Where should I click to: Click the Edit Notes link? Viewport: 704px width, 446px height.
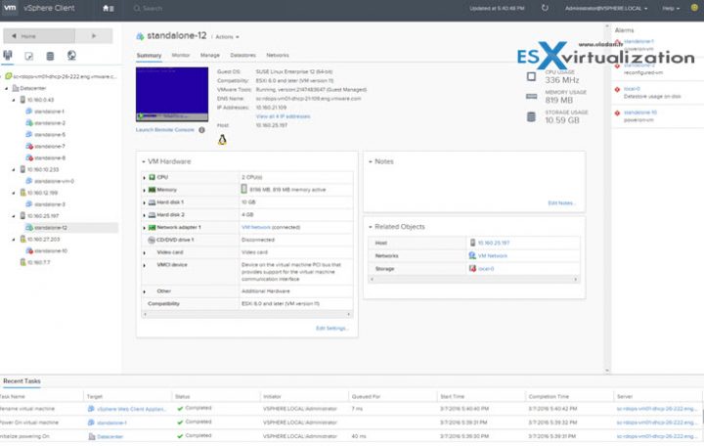[x=561, y=203]
